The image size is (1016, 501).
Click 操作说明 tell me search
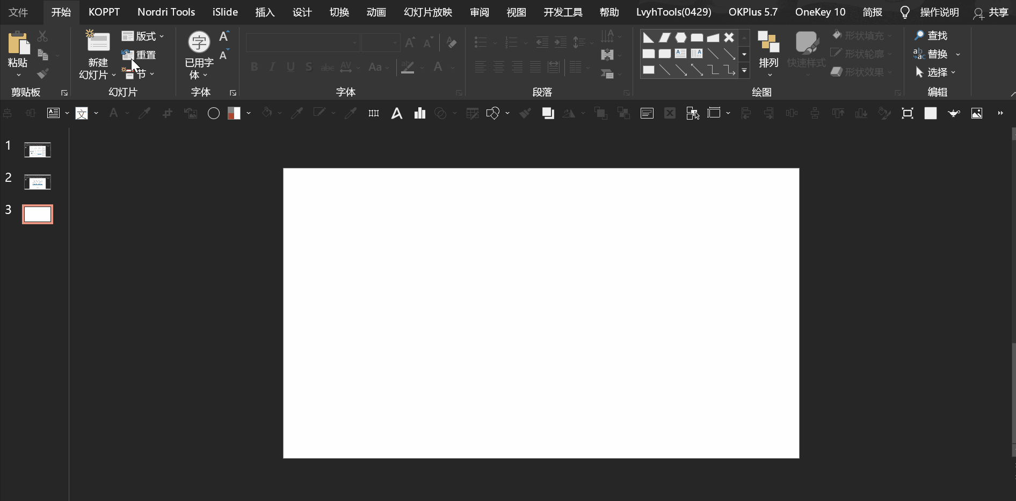(x=930, y=12)
